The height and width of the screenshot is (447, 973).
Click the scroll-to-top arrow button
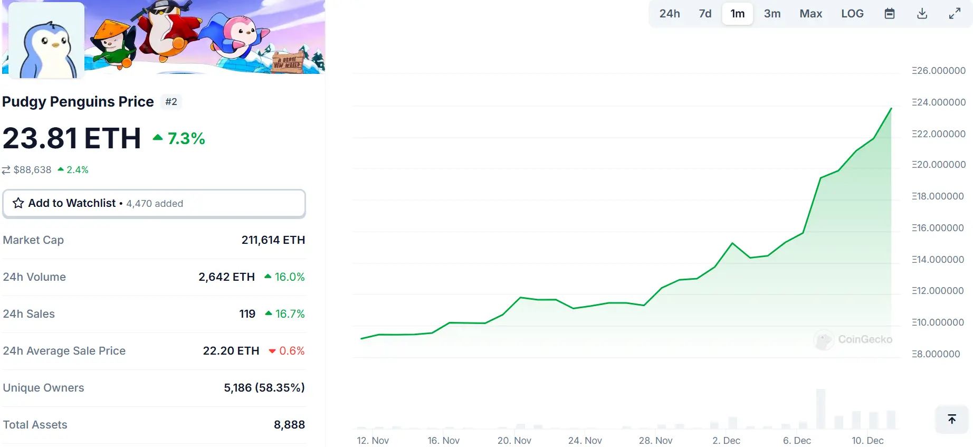(x=952, y=419)
